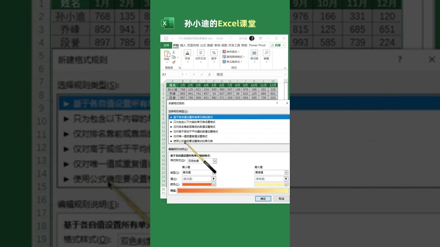Click the 条件格式 conditional formatting icon
This screenshot has width=440, height=247.
[224, 52]
